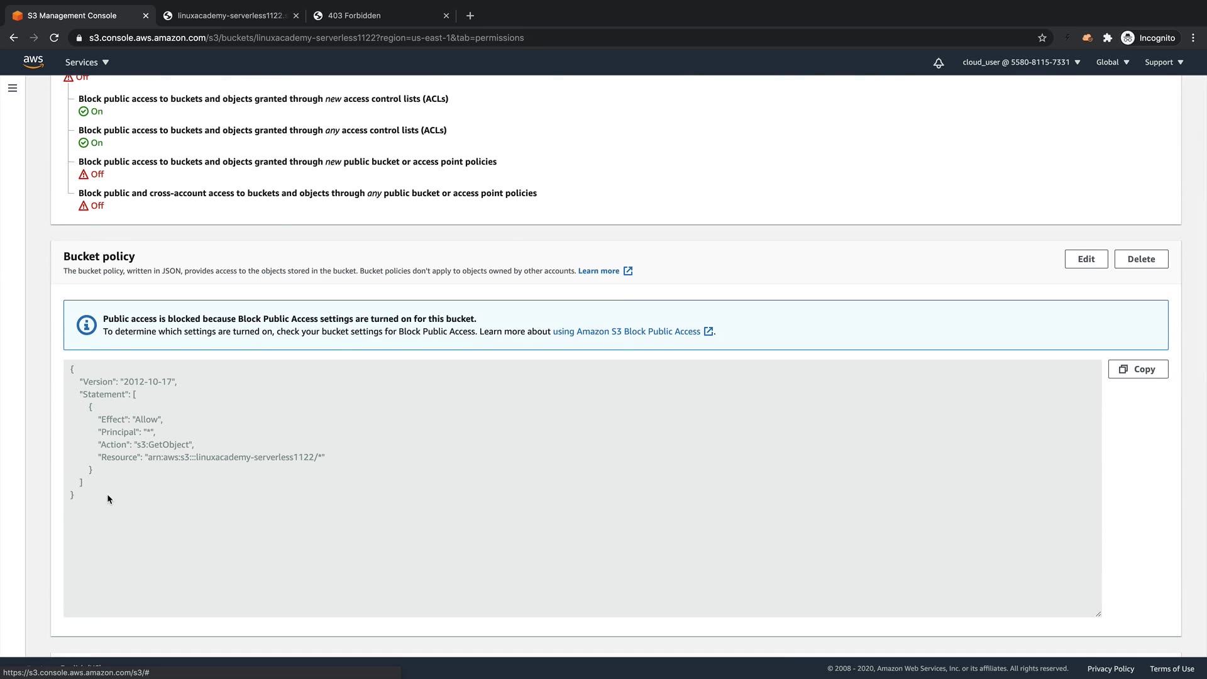Expand the Global region dropdown
Screen dimensions: 1207x679
(x=1112, y=62)
